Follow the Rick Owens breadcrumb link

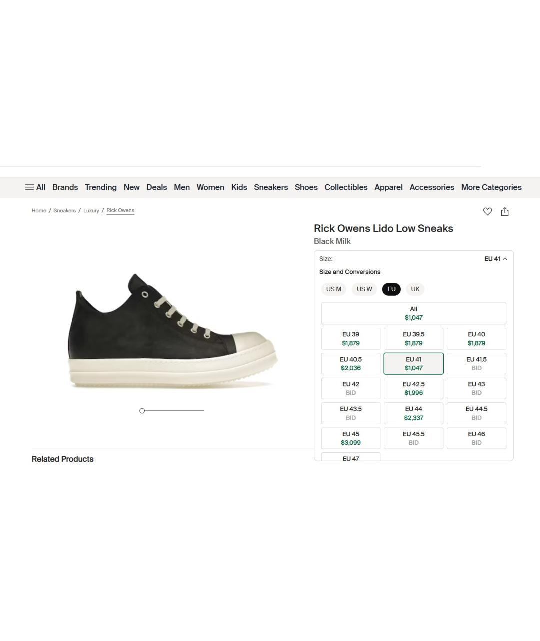click(120, 211)
